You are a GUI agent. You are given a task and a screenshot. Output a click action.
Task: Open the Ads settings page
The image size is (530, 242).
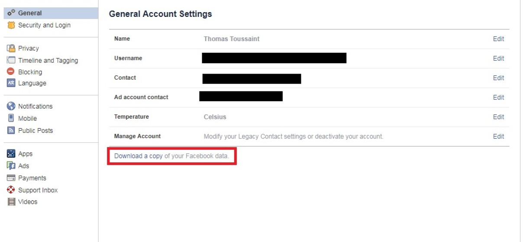coord(23,166)
